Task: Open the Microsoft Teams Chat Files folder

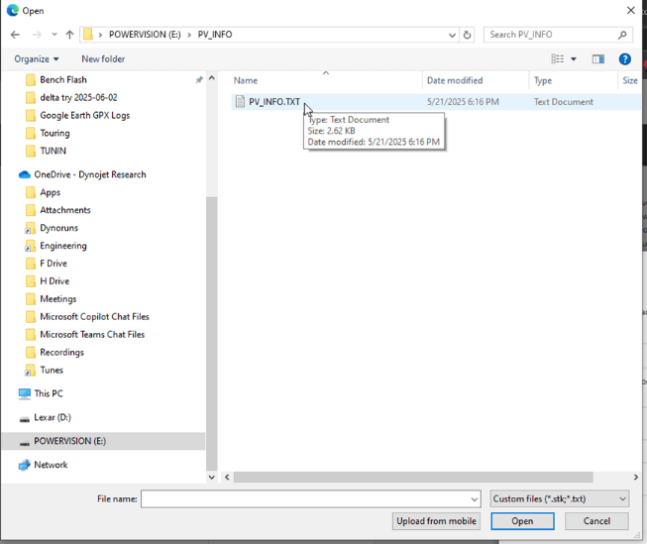Action: pos(92,334)
